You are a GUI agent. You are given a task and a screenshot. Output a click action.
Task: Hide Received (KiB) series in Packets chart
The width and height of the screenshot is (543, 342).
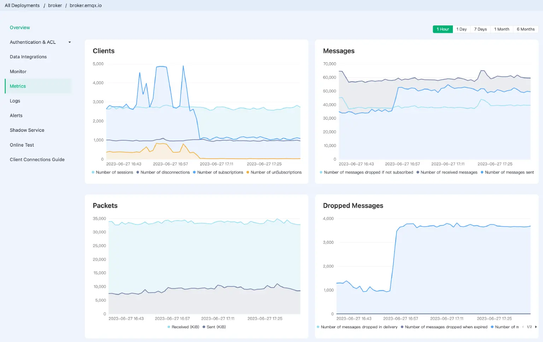click(x=183, y=327)
